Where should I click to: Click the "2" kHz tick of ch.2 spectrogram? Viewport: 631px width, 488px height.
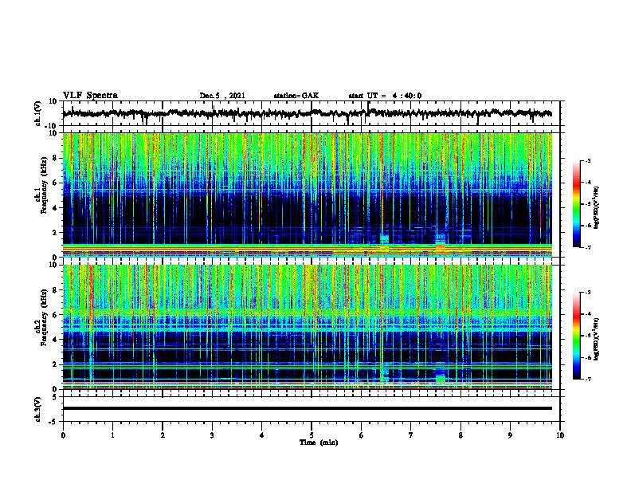[56, 364]
